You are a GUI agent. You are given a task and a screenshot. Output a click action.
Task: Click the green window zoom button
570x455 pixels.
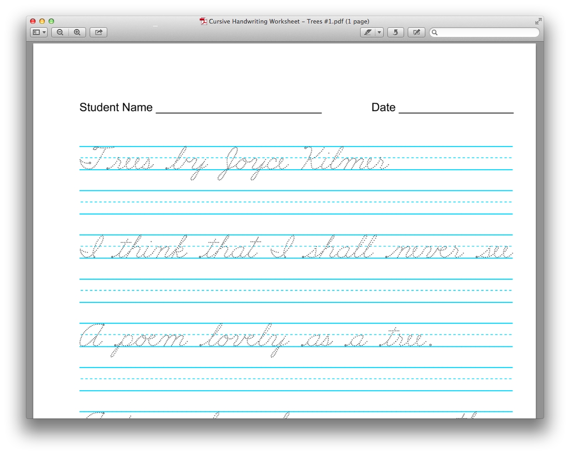click(51, 21)
